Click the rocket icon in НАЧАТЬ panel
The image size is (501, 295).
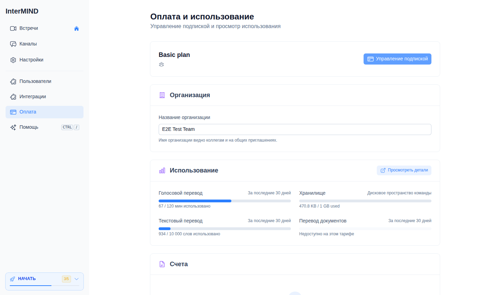point(13,279)
